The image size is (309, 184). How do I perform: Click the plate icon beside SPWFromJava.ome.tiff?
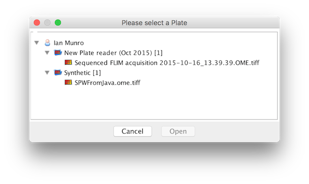[68, 82]
